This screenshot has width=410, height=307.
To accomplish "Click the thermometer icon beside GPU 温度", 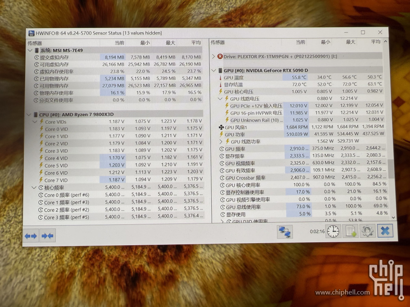I will [220, 78].
